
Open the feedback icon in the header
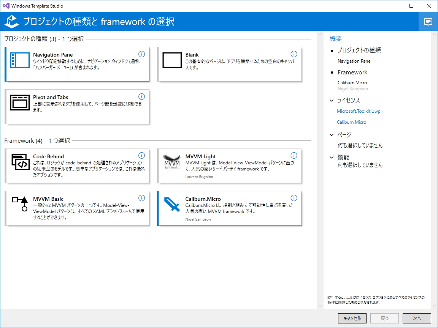(428, 22)
